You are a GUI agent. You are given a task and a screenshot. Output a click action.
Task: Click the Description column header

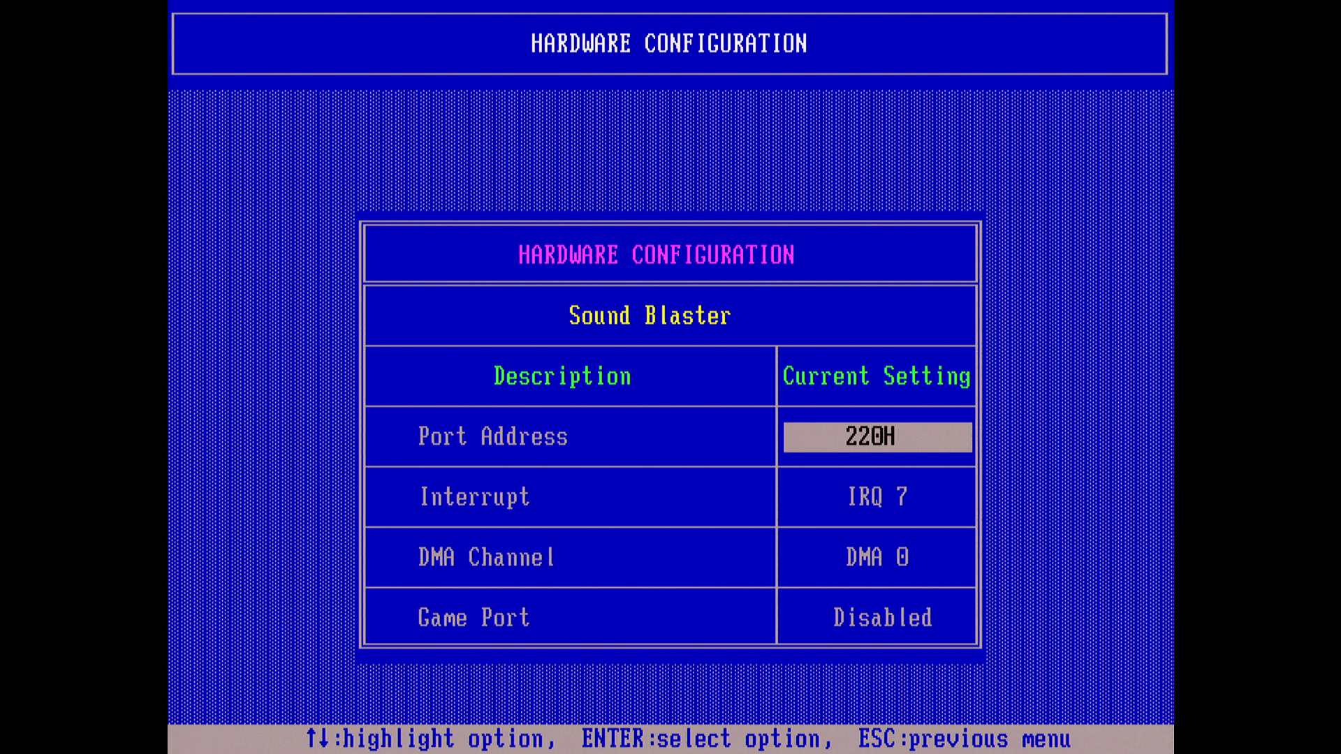(562, 376)
